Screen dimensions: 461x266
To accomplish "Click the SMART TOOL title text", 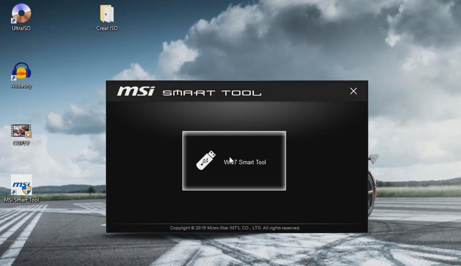I will coord(212,93).
